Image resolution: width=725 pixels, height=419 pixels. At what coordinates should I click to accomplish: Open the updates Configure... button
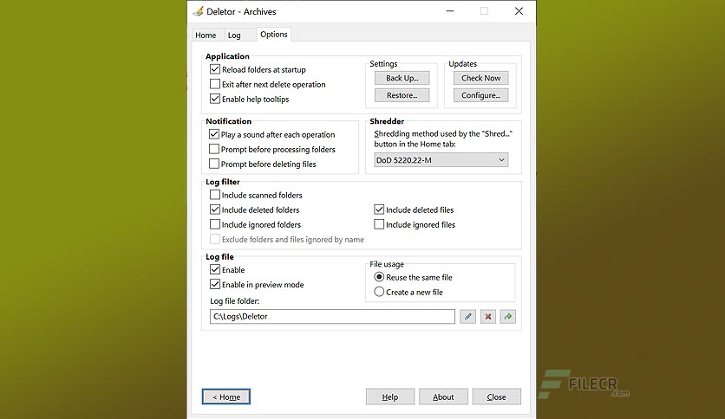(x=480, y=95)
